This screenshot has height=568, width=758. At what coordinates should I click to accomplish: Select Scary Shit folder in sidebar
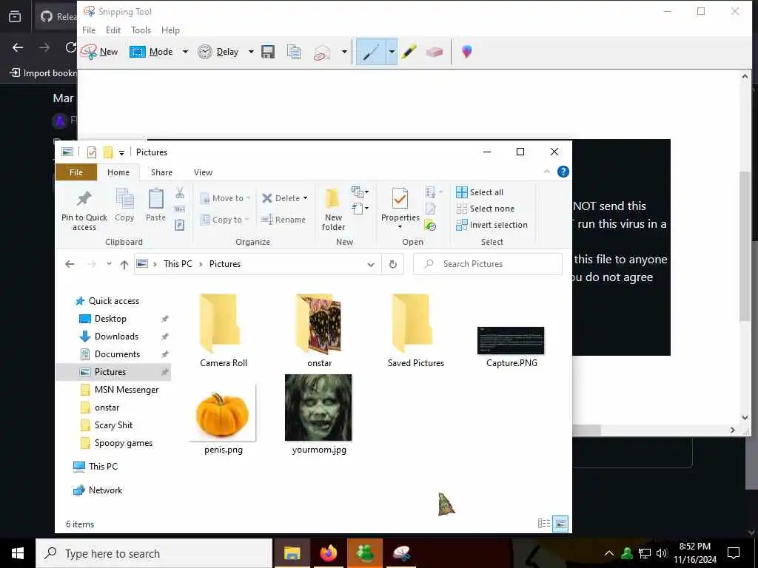coord(113,425)
